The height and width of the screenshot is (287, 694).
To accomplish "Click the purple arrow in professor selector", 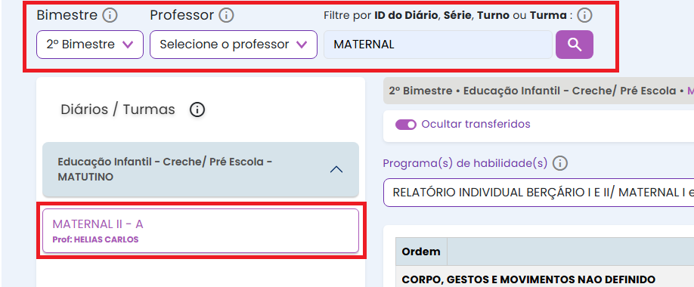I will (302, 45).
